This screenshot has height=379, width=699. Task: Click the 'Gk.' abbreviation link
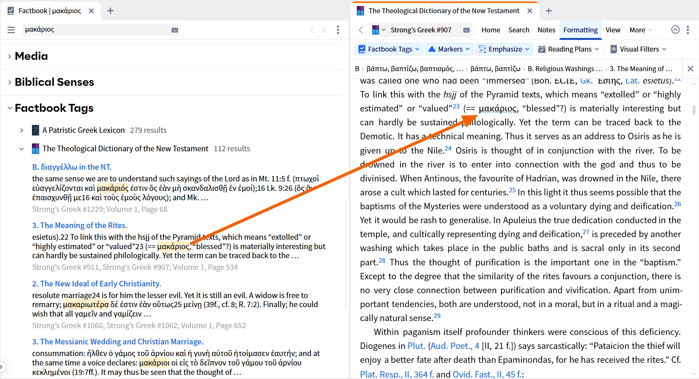(586, 81)
